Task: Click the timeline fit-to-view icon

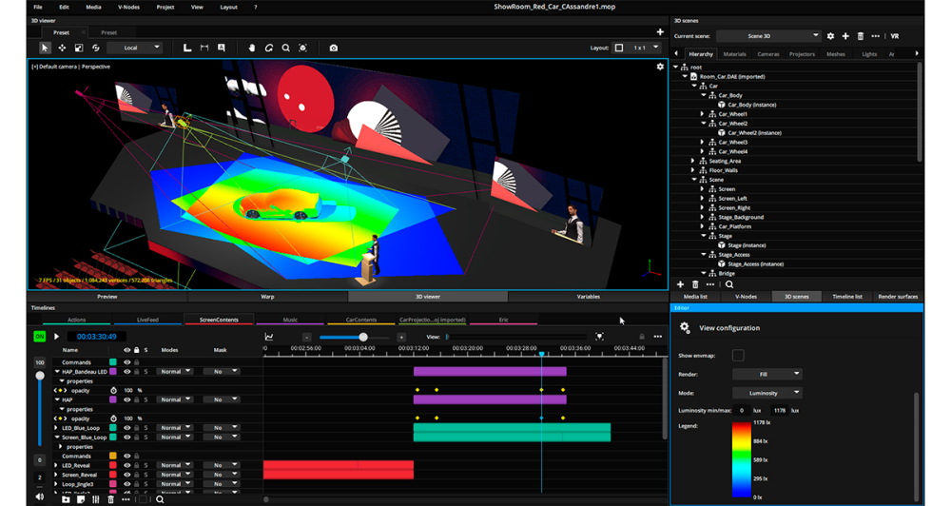Action: pos(599,337)
